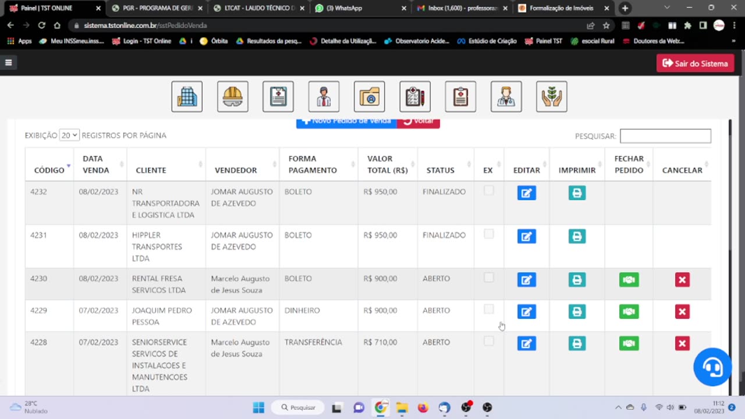This screenshot has height=419, width=745.
Task: Launch Firefox from the taskbar
Action: pyautogui.click(x=423, y=407)
